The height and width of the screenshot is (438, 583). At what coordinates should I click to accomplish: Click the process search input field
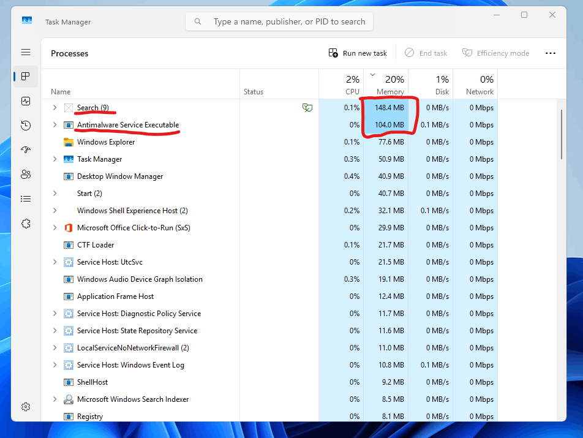click(x=279, y=21)
